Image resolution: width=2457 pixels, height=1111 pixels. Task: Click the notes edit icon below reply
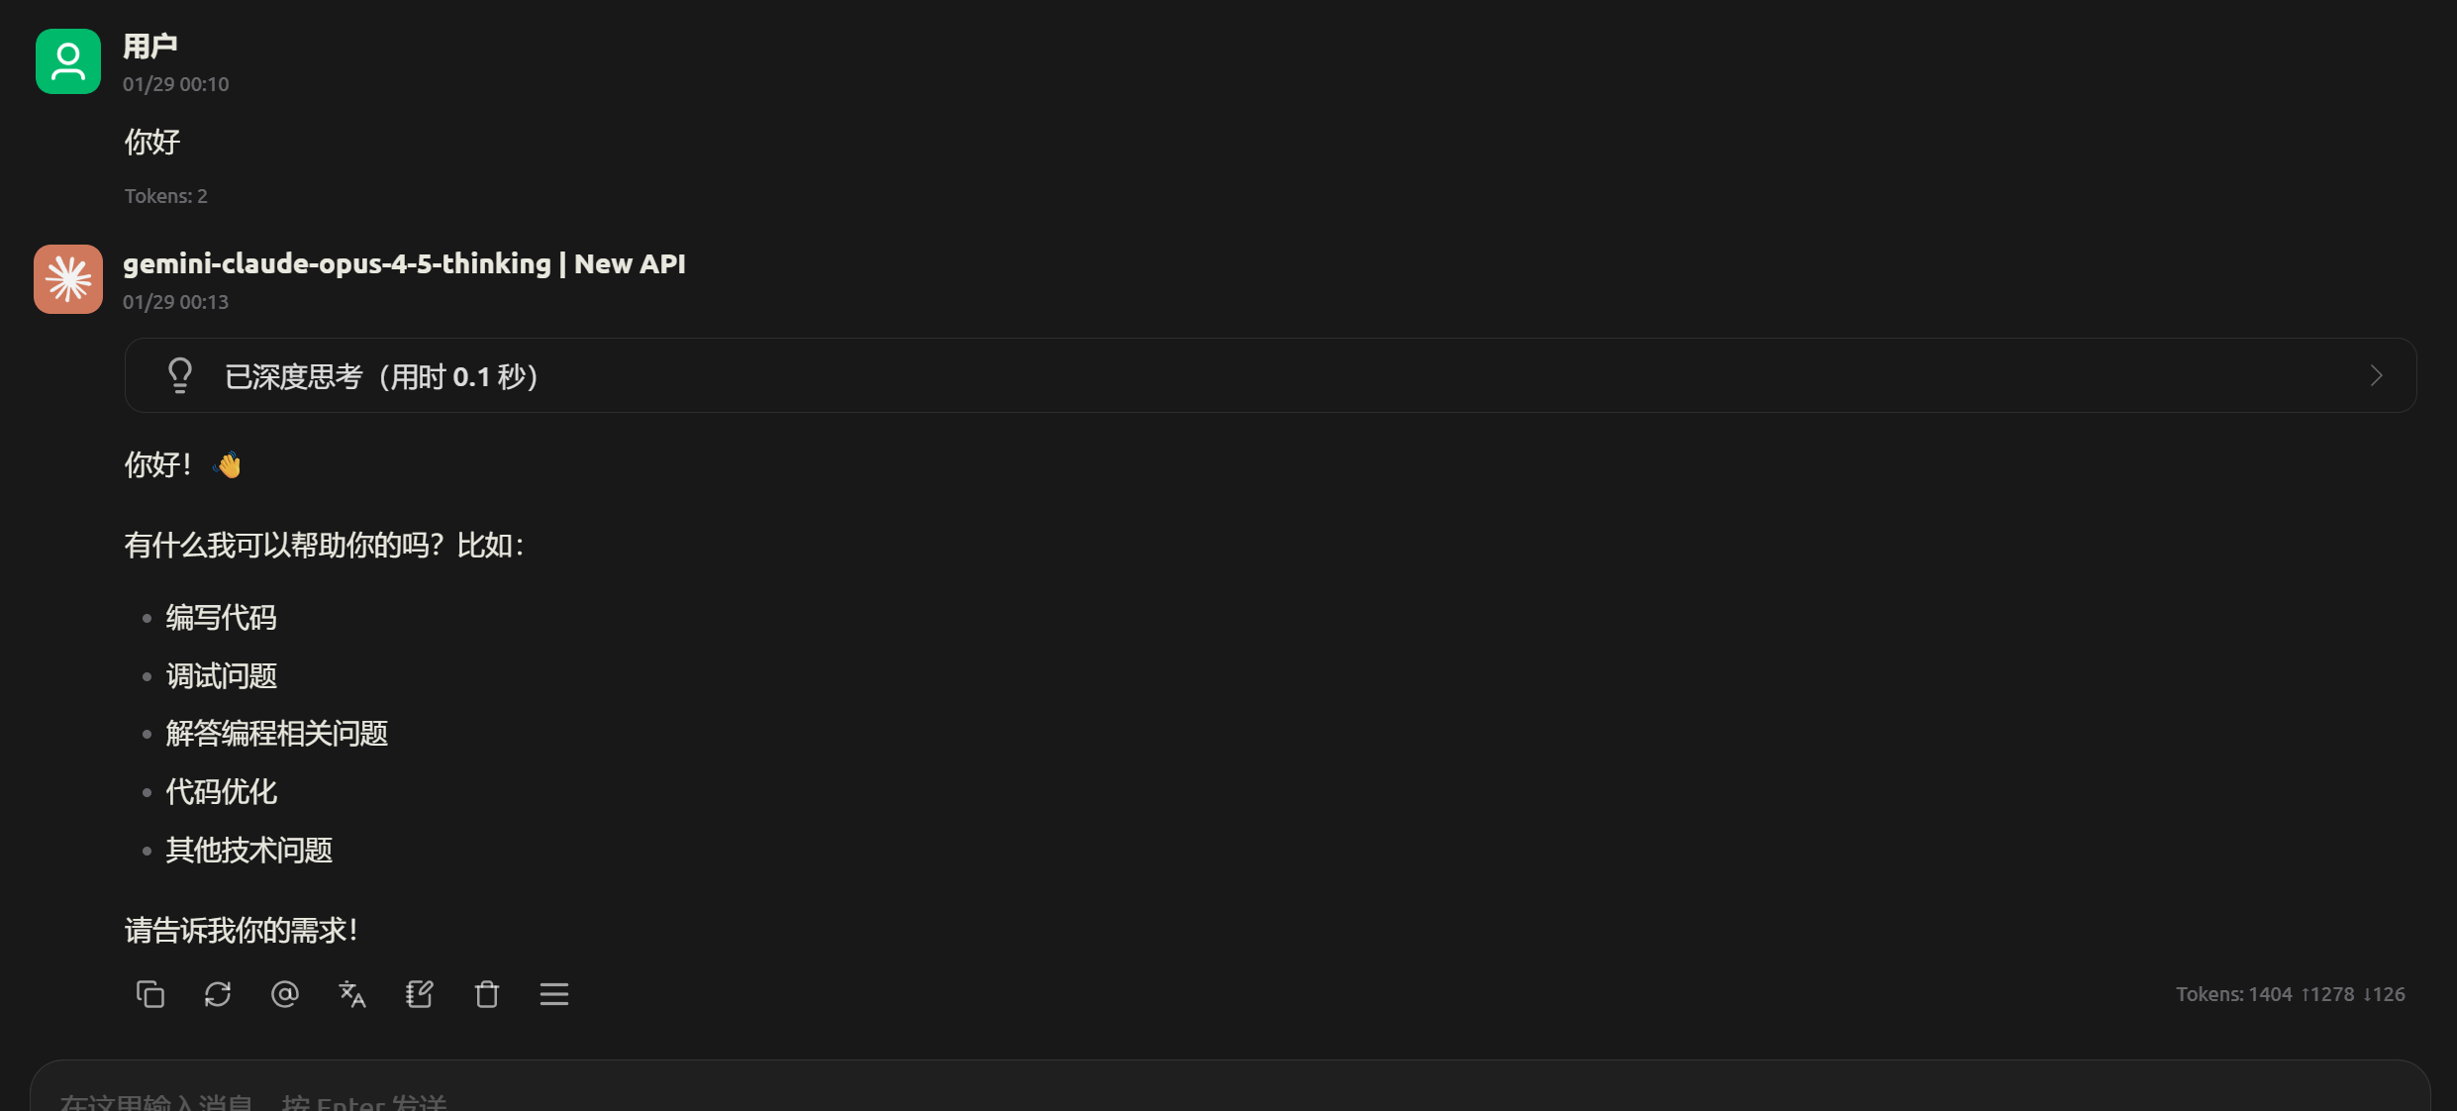point(420,994)
